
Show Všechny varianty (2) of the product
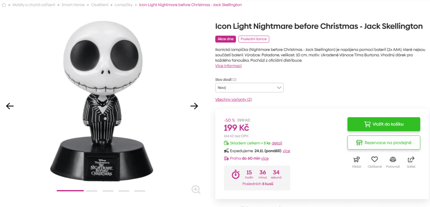coord(233,99)
